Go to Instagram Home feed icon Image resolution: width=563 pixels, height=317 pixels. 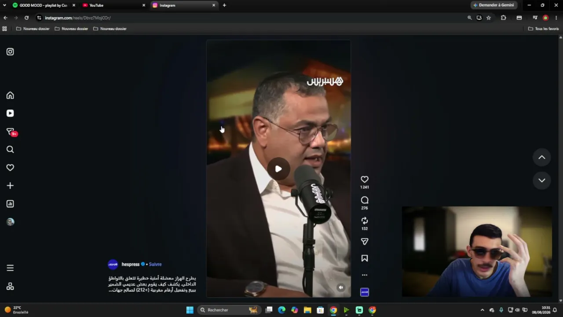pos(10,96)
